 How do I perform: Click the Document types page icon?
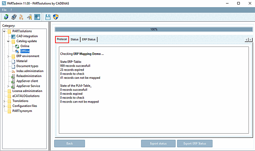13,67
